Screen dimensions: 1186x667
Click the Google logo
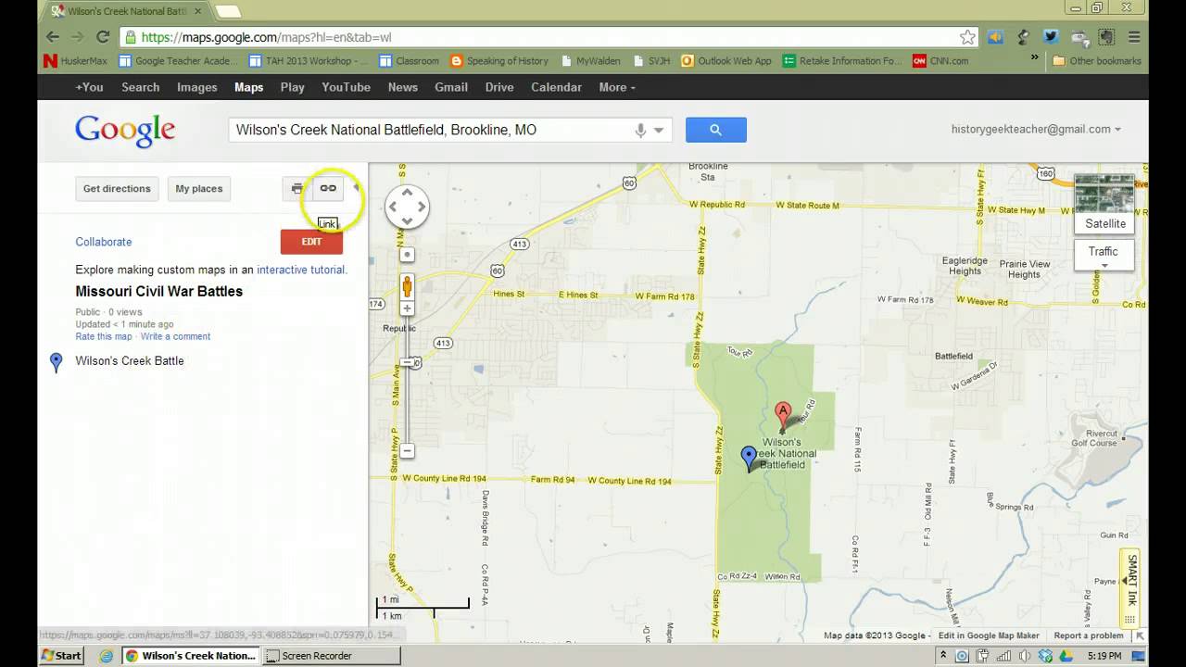click(x=125, y=131)
